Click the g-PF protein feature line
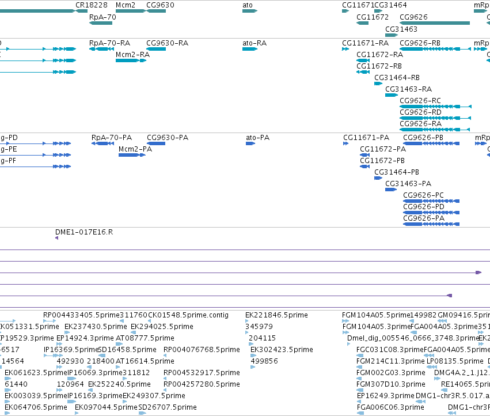Image resolution: width=490 pixels, height=416 pixels. pyautogui.click(x=35, y=167)
